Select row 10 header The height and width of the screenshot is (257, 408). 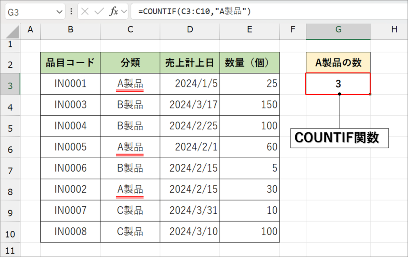coord(10,233)
